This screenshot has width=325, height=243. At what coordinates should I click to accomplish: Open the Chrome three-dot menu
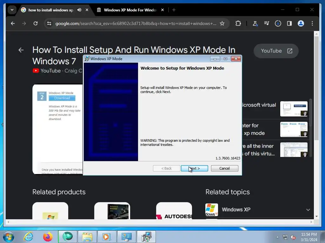tap(312, 23)
